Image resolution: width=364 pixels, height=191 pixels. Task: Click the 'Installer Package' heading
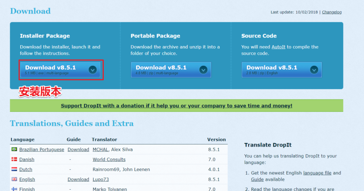45,36
